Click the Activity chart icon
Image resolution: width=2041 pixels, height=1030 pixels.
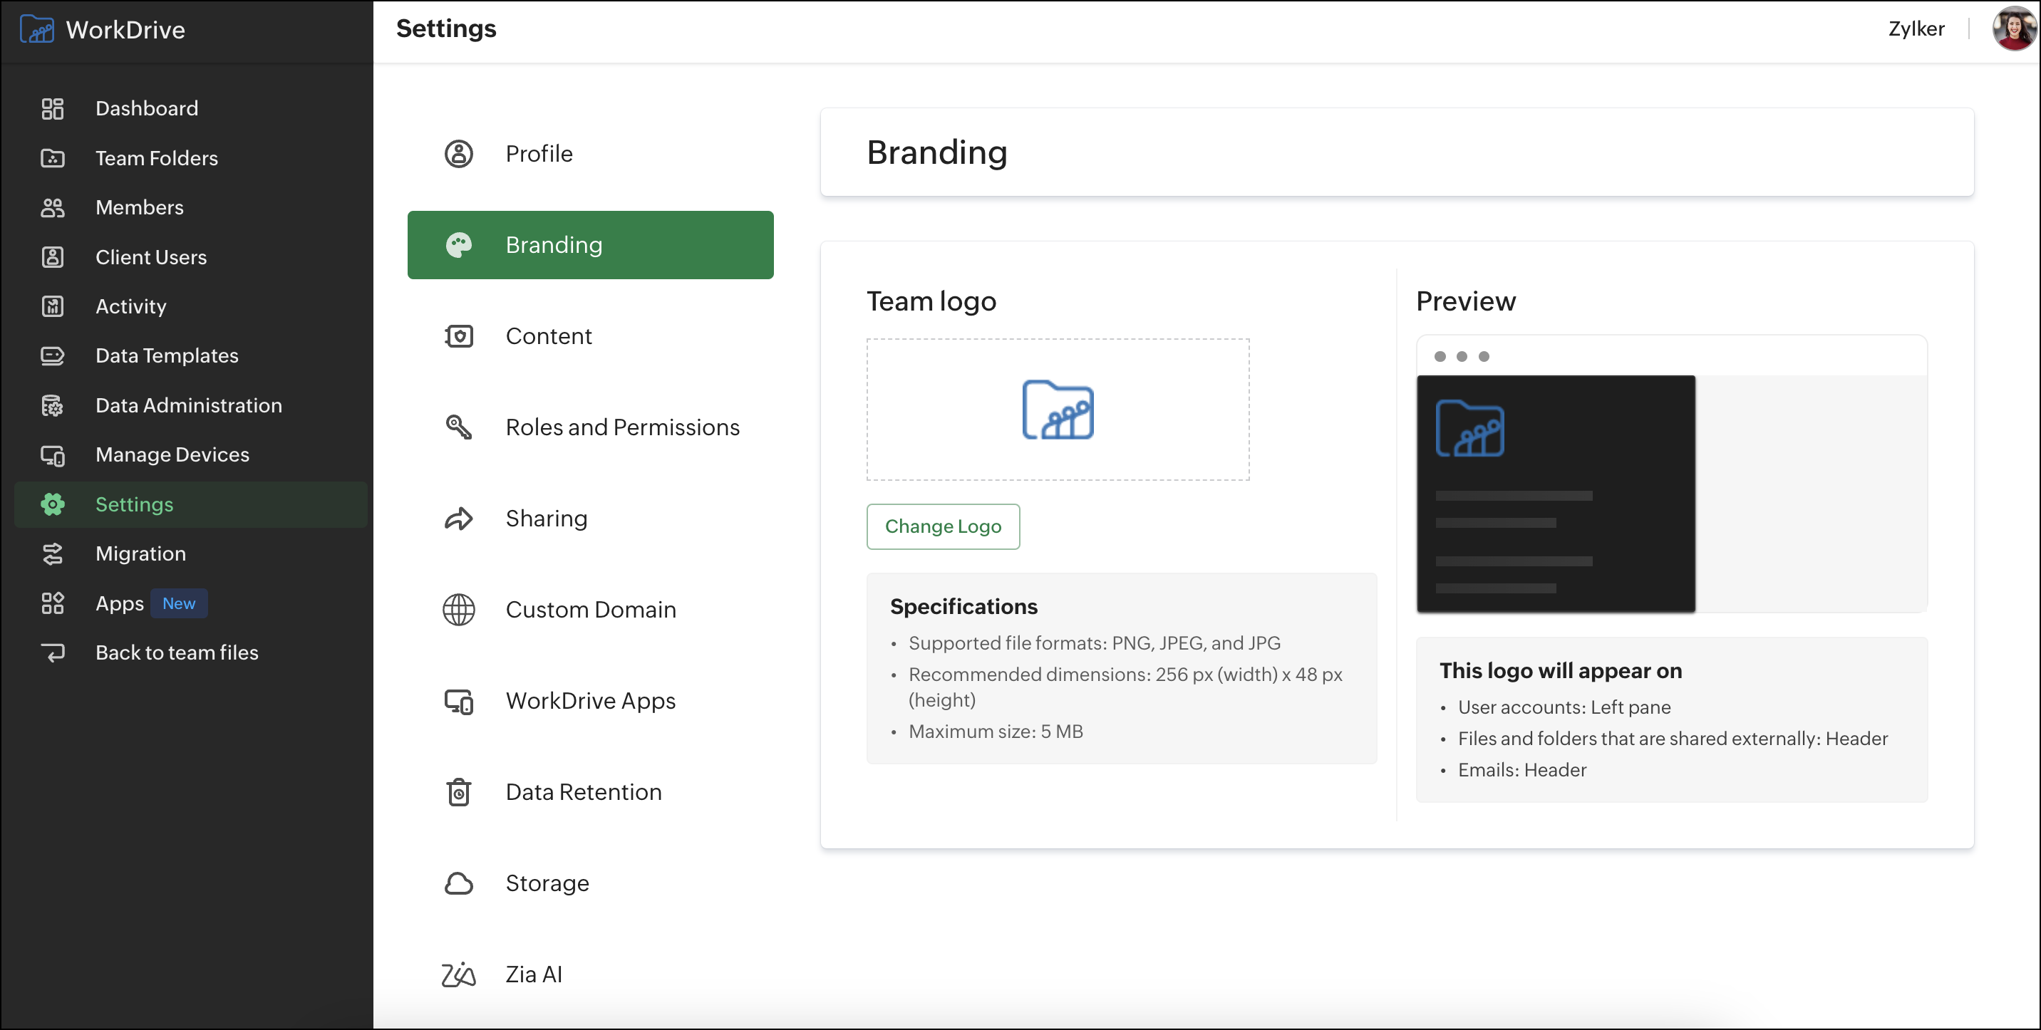pos(52,306)
